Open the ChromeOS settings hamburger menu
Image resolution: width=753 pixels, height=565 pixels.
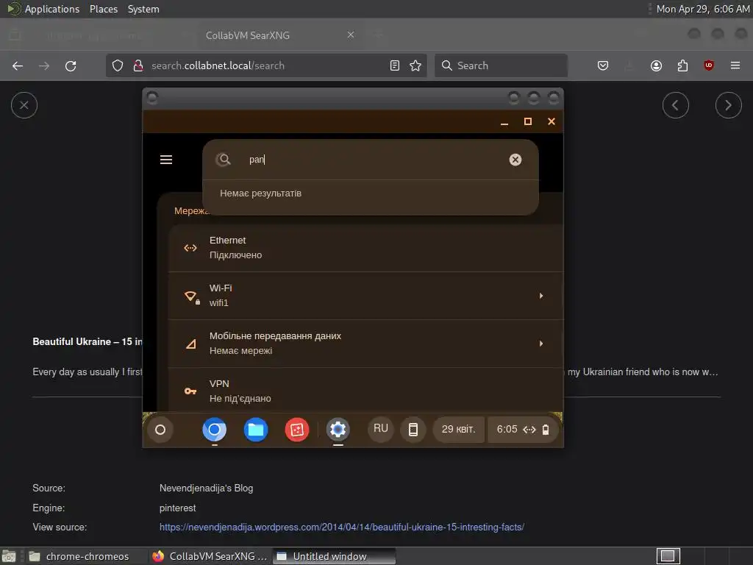click(166, 160)
